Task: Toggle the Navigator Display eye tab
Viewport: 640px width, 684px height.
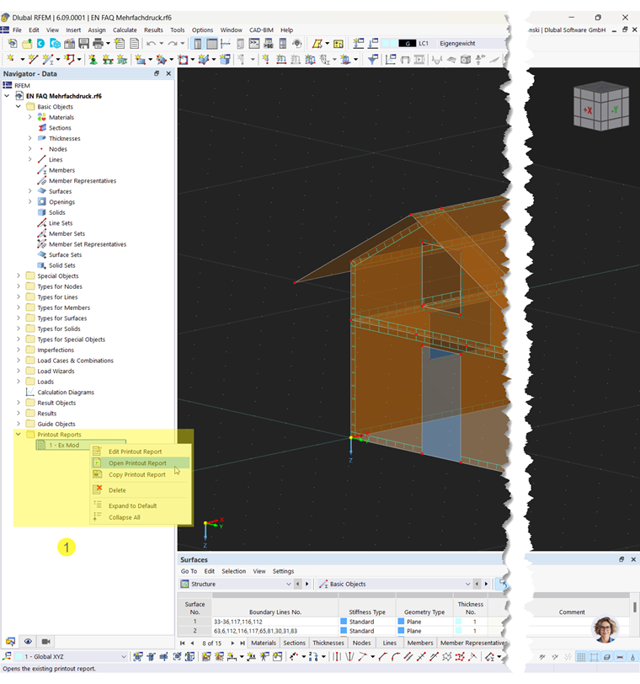Action: click(x=28, y=642)
